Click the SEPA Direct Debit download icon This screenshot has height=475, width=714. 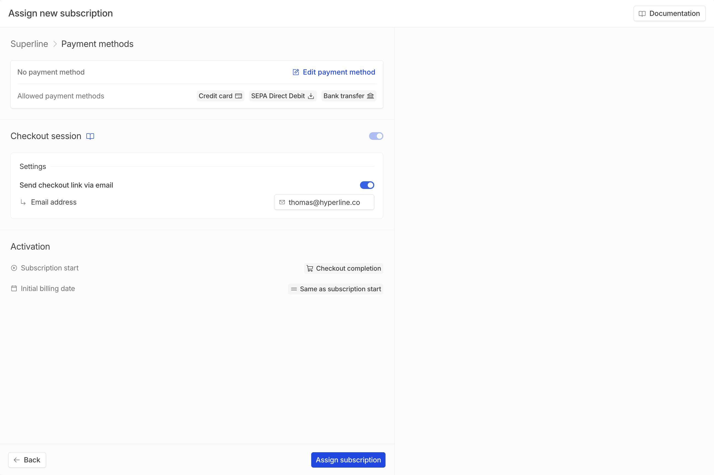[311, 96]
